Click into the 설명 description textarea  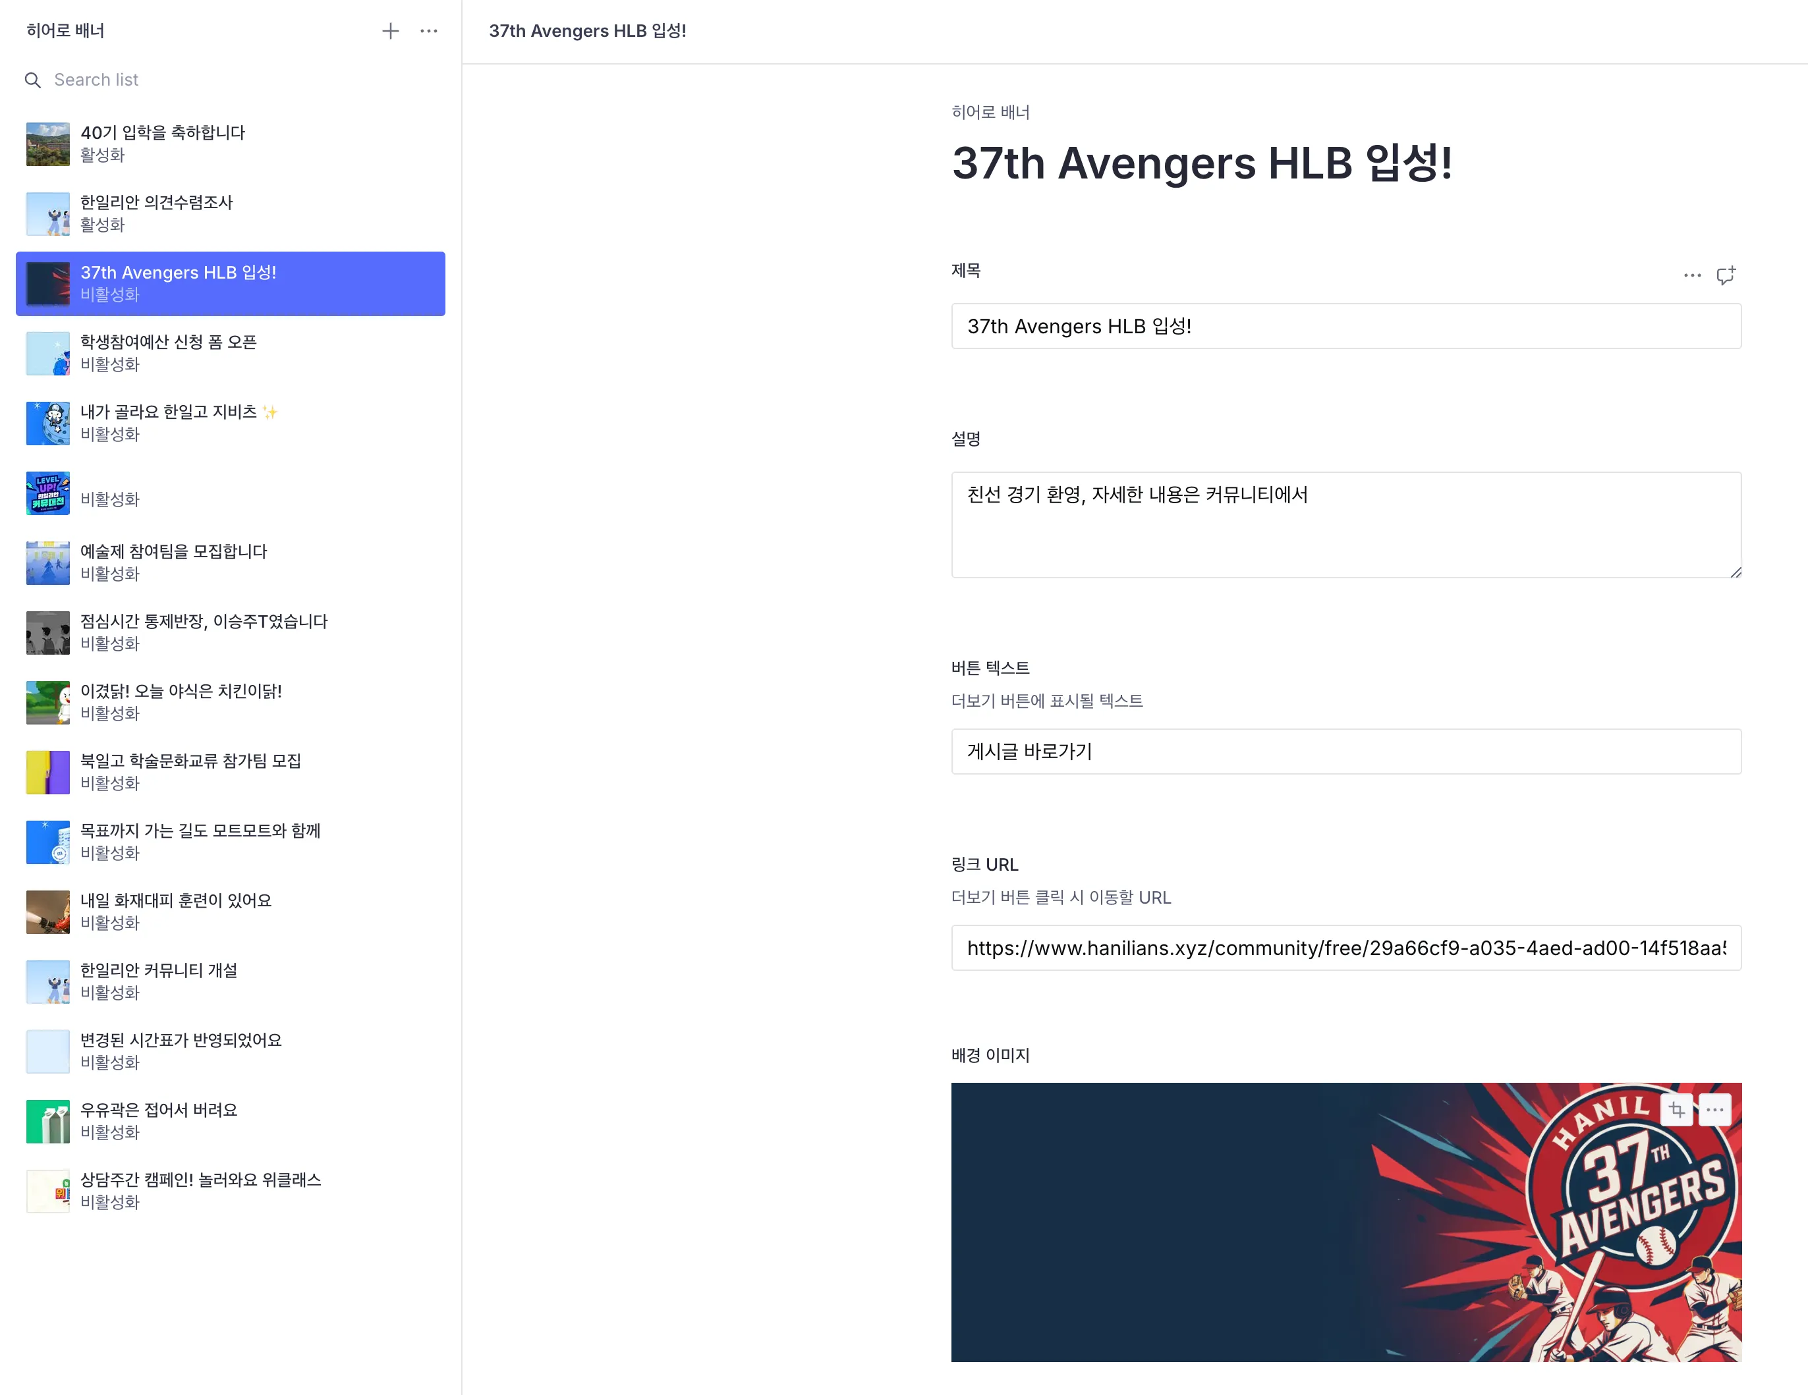[x=1345, y=524]
